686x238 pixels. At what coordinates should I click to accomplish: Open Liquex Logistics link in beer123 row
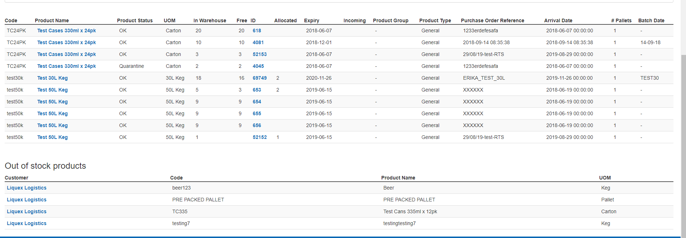pyautogui.click(x=27, y=188)
